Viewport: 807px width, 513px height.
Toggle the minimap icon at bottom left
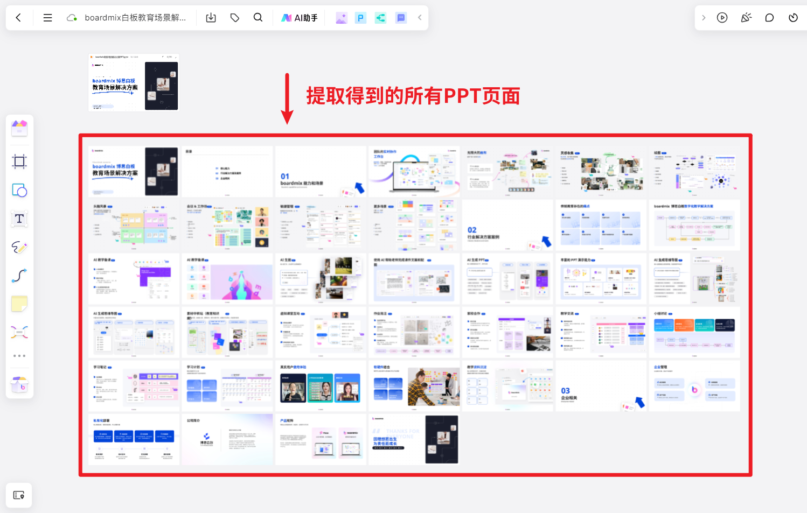[19, 495]
